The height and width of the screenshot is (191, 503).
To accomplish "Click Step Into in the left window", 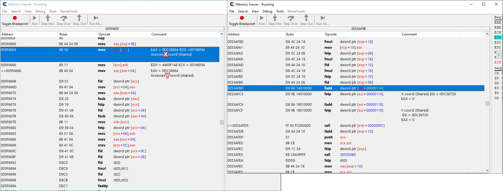I will 48,20.
